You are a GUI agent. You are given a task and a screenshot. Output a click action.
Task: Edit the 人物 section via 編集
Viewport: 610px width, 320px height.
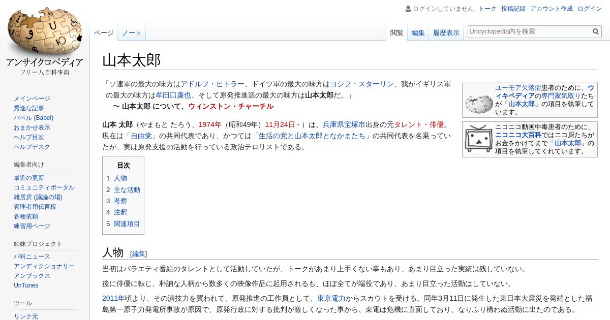pos(139,254)
